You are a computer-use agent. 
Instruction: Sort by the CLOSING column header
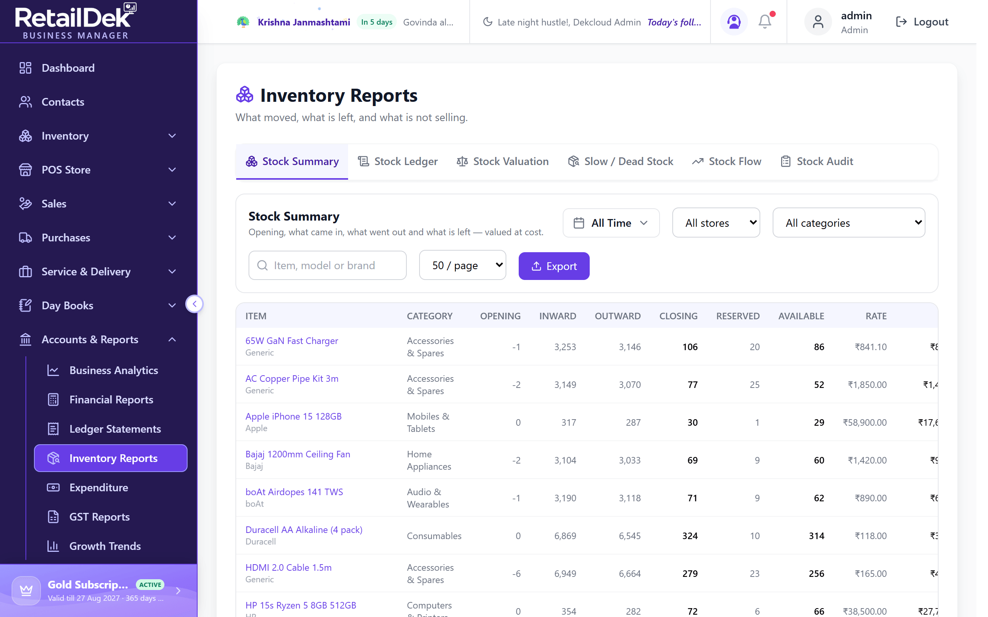(678, 316)
